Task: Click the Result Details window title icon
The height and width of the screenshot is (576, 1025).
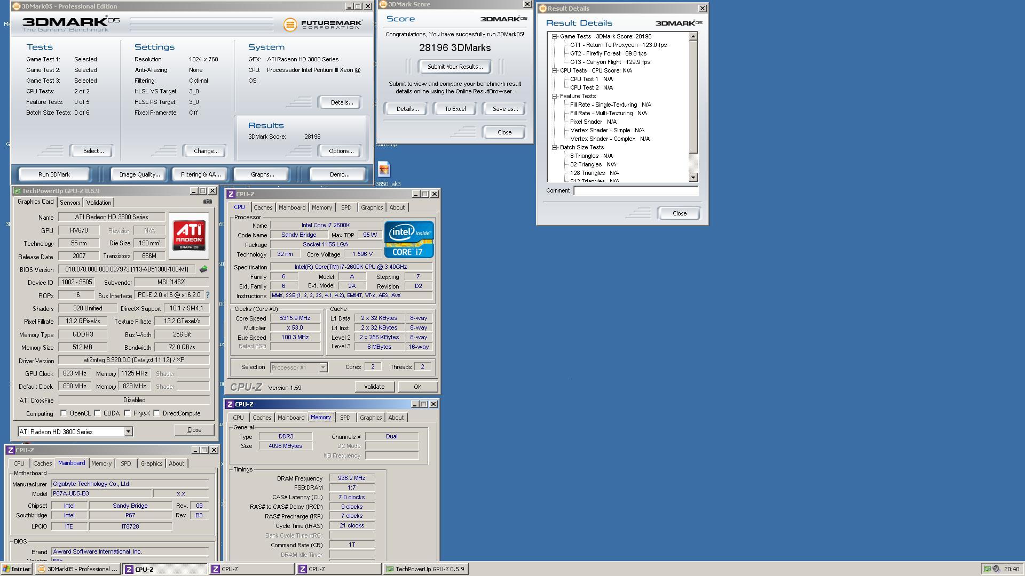Action: 543,9
